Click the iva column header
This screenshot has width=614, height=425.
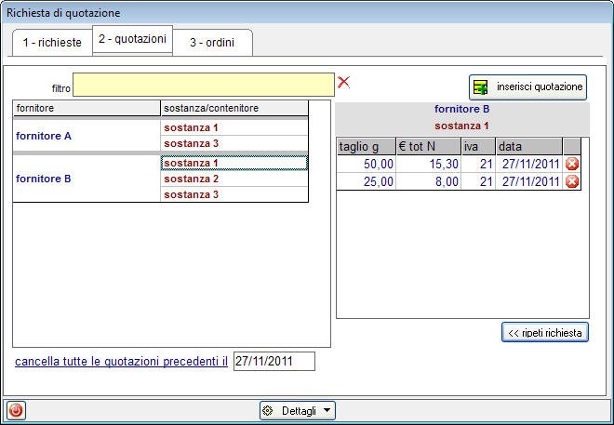(x=478, y=146)
